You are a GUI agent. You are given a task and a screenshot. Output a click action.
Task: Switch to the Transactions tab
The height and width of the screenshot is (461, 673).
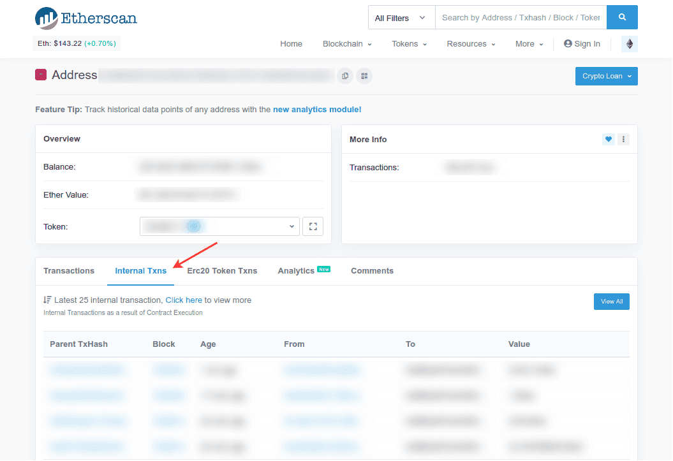[x=69, y=270]
